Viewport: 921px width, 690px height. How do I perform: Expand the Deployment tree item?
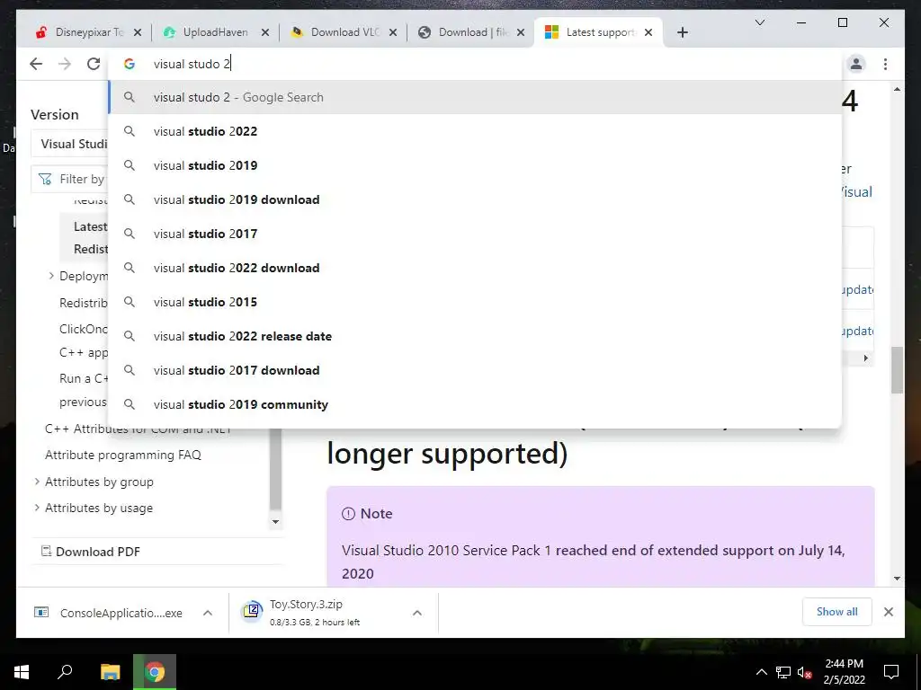51,276
